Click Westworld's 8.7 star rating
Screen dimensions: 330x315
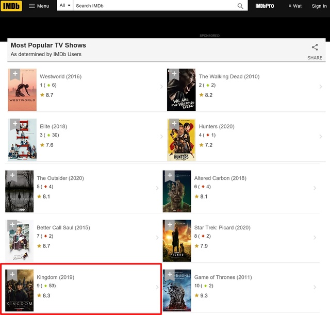(46, 95)
